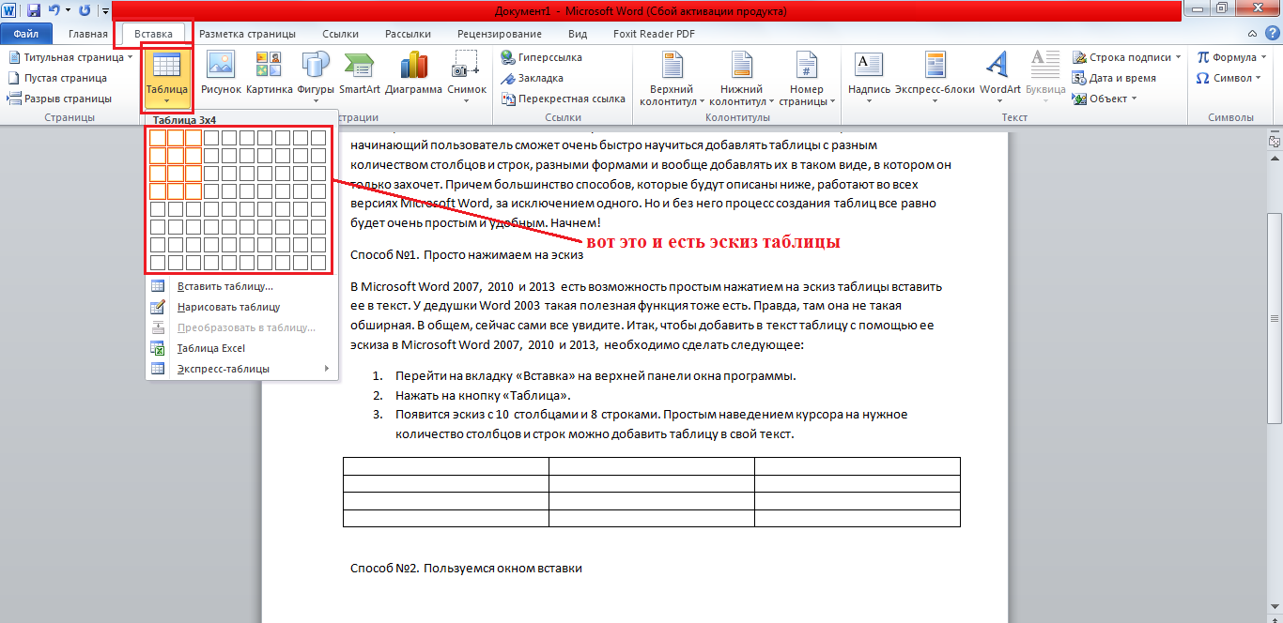Insert a Рисунок (Picture)
The height and width of the screenshot is (623, 1283).
point(220,74)
